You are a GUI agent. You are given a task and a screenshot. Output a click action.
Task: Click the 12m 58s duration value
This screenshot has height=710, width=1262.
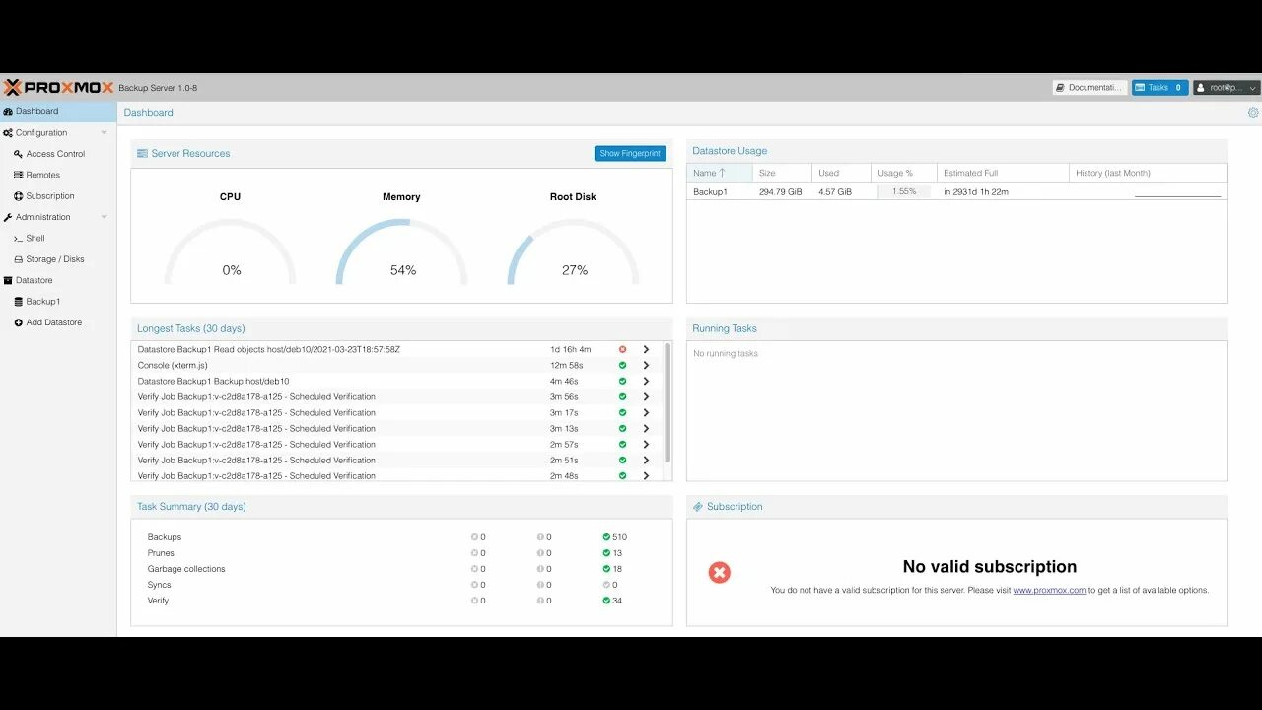coord(567,366)
